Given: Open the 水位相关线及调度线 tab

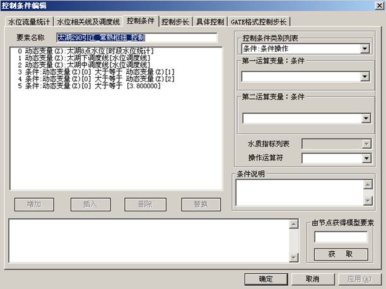Looking at the screenshot, I should [x=88, y=21].
